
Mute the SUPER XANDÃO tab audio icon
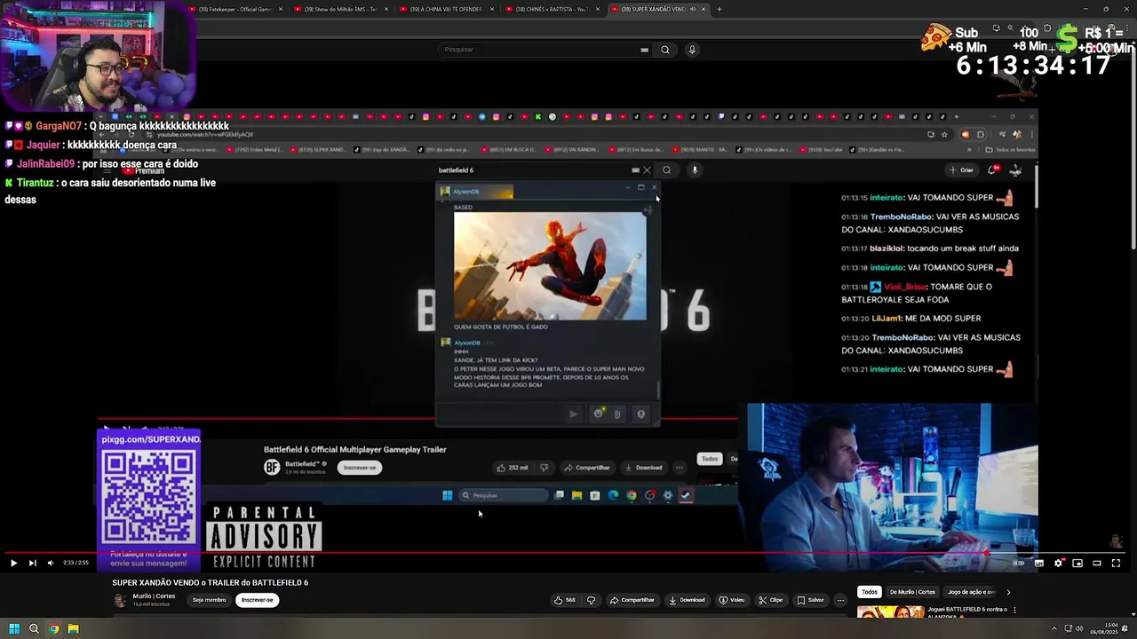pos(693,9)
